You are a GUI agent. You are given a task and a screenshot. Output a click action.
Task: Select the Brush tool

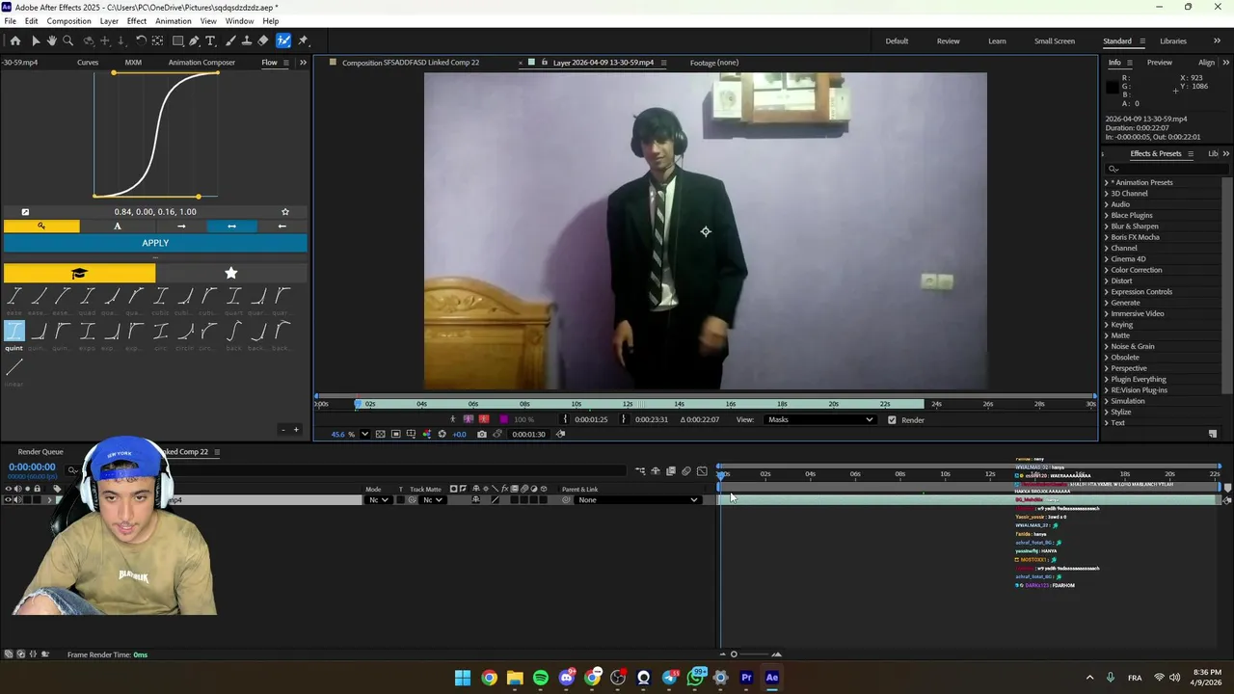click(230, 40)
